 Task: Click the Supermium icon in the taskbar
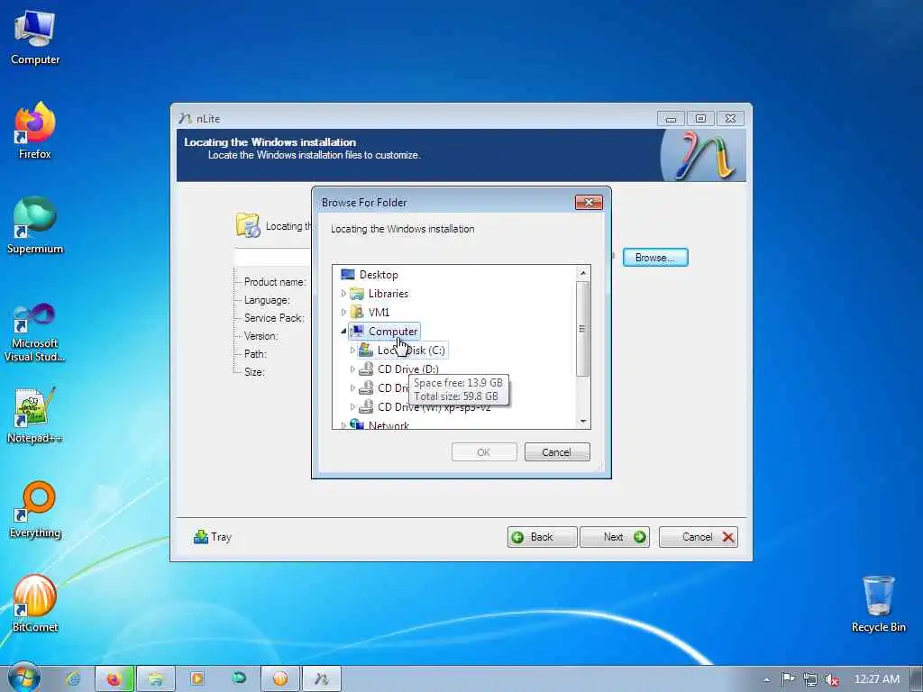click(238, 679)
